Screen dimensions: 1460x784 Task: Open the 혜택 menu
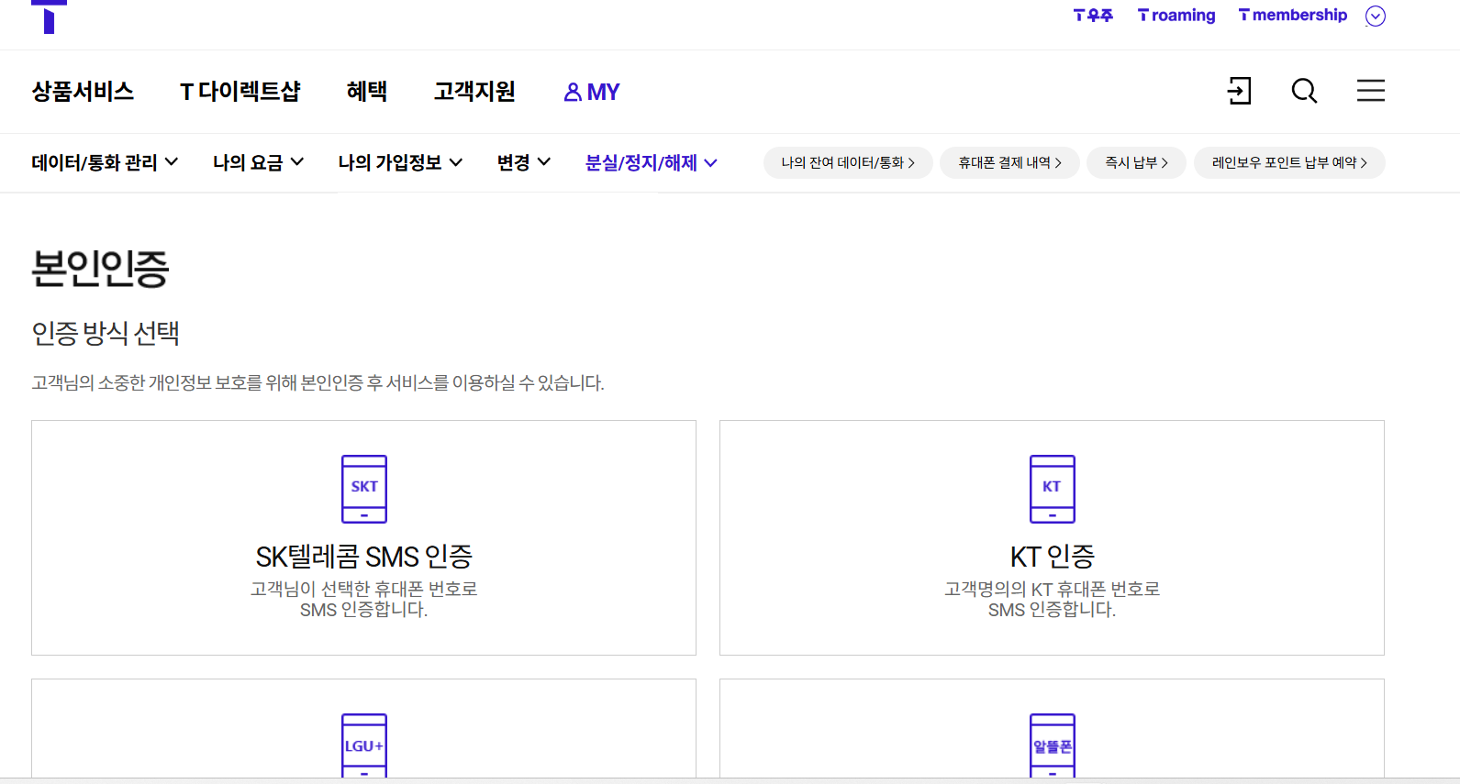click(x=367, y=92)
